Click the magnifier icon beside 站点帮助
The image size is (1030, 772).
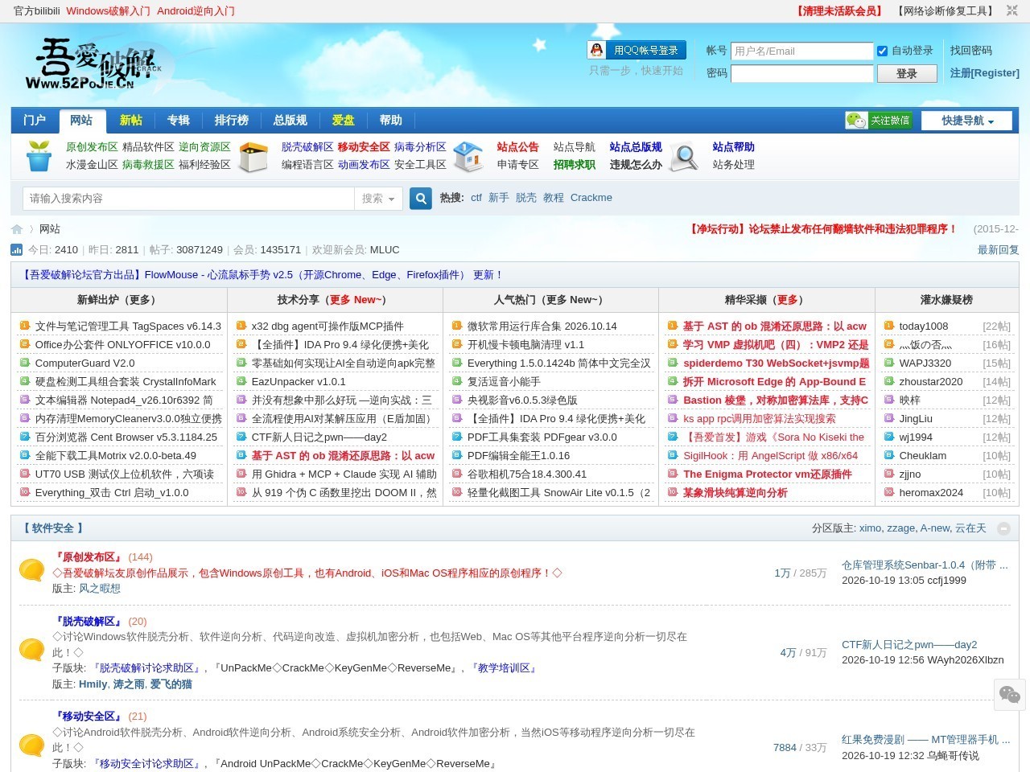coord(684,156)
